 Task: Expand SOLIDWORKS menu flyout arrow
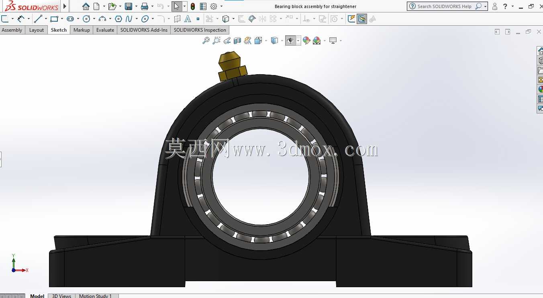click(65, 6)
